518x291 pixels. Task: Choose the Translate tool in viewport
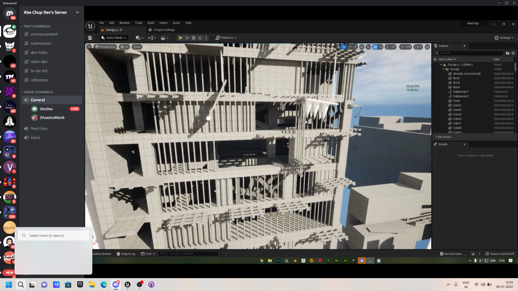tap(344, 47)
